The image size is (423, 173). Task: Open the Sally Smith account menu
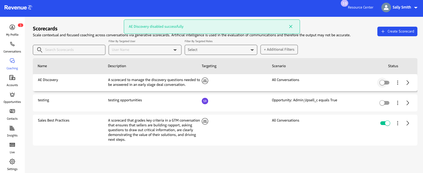click(399, 7)
